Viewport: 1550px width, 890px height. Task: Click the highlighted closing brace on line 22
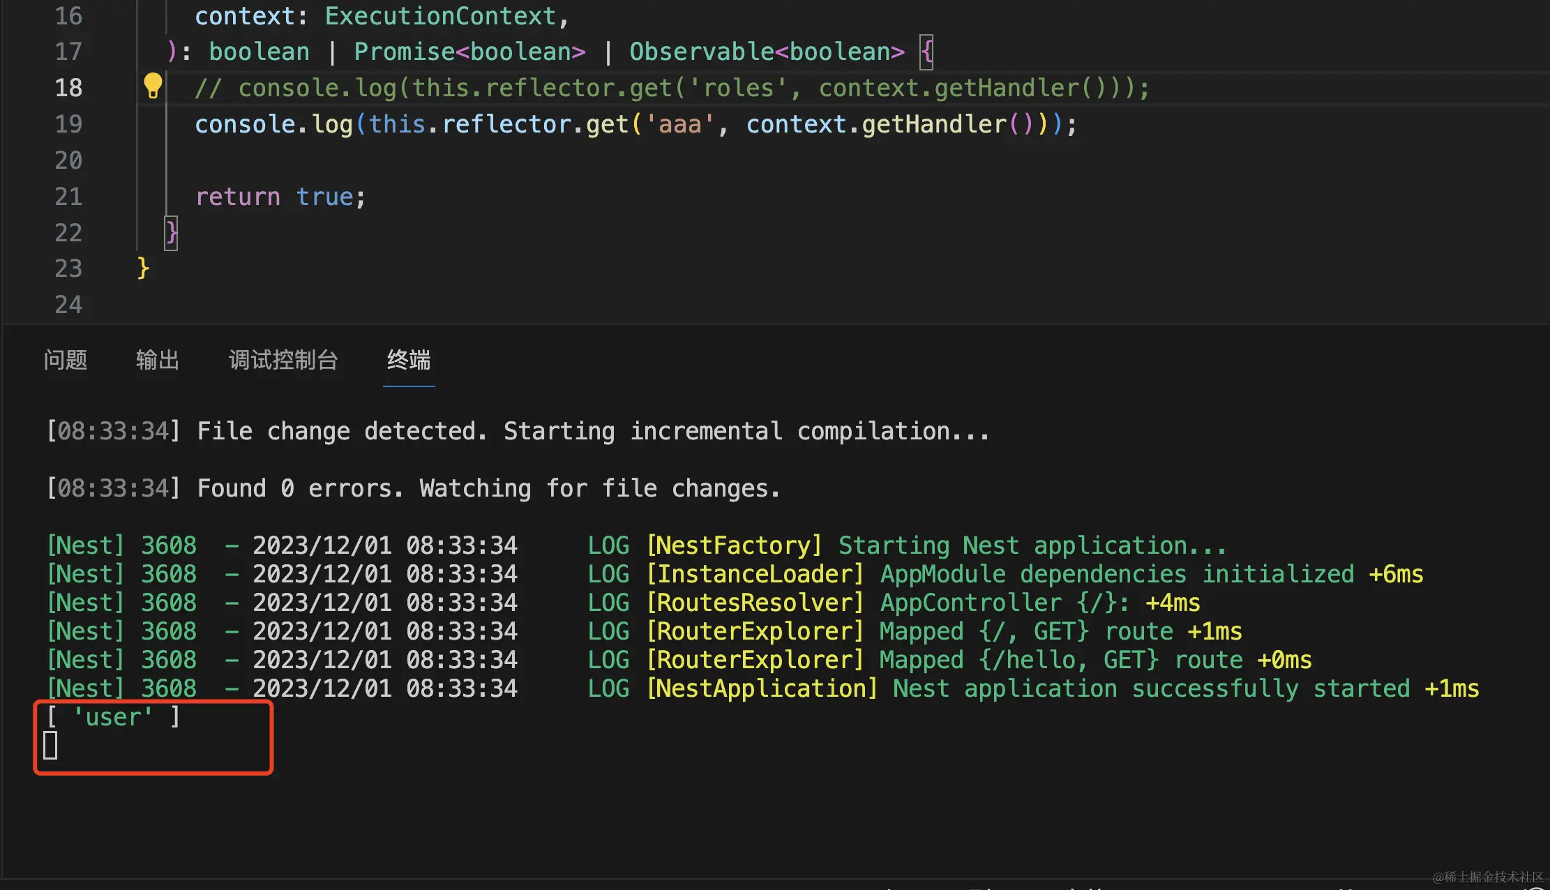point(171,232)
